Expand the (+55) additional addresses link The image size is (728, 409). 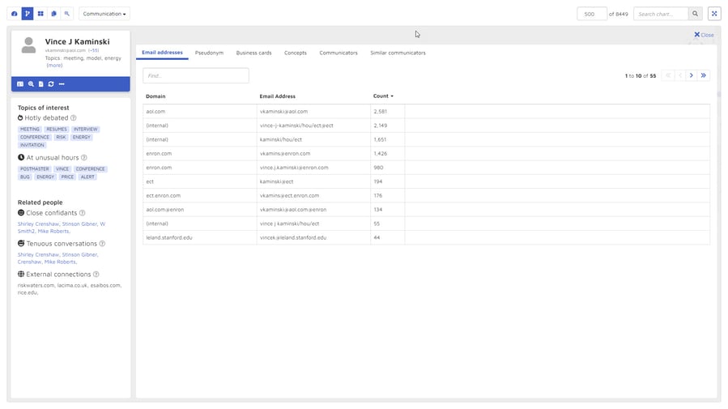[x=93, y=50]
